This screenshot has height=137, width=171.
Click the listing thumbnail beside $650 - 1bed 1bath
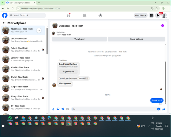[53, 33]
